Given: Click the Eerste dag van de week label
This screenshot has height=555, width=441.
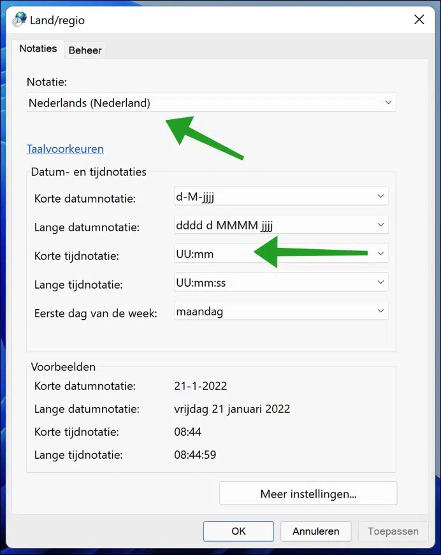Looking at the screenshot, I should (x=96, y=314).
